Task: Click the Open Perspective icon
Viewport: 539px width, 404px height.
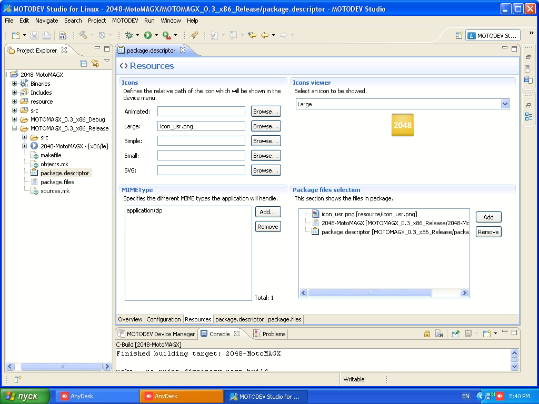Action: pyautogui.click(x=459, y=35)
